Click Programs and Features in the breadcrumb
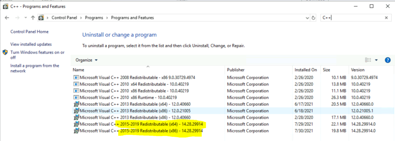This screenshot has height=141, width=395. pos(132,18)
